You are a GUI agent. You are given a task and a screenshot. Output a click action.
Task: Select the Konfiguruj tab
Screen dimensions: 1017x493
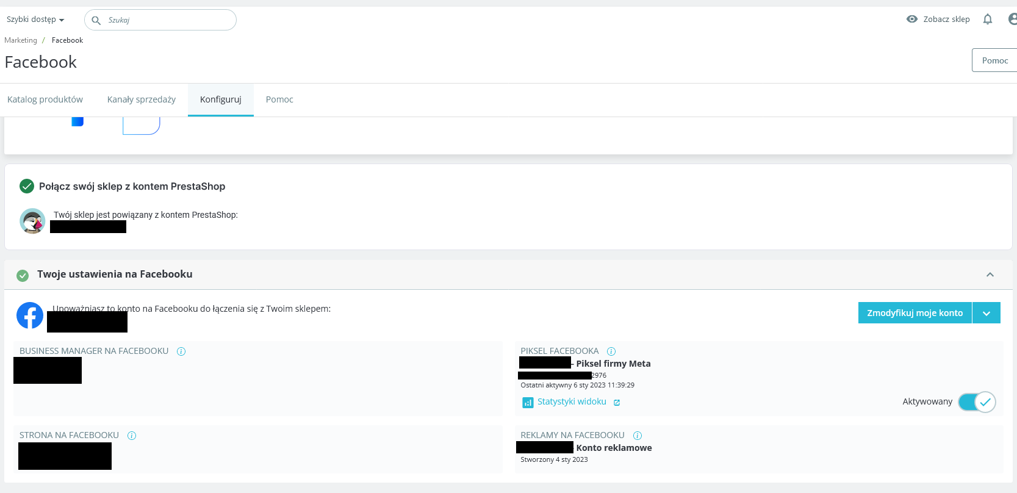(221, 99)
